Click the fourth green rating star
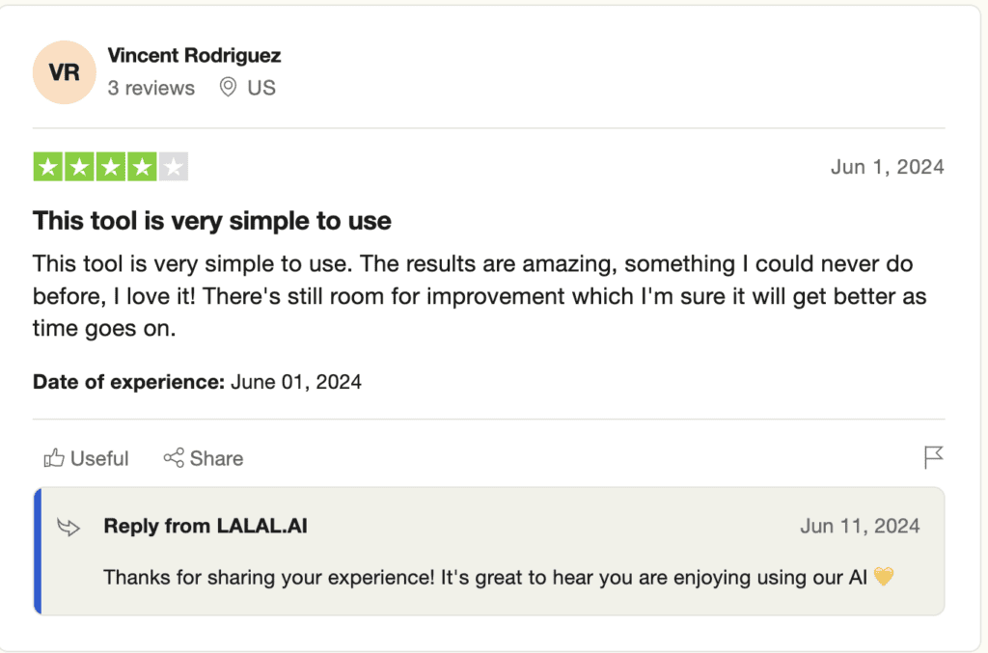Screen dimensions: 988x653 142,167
